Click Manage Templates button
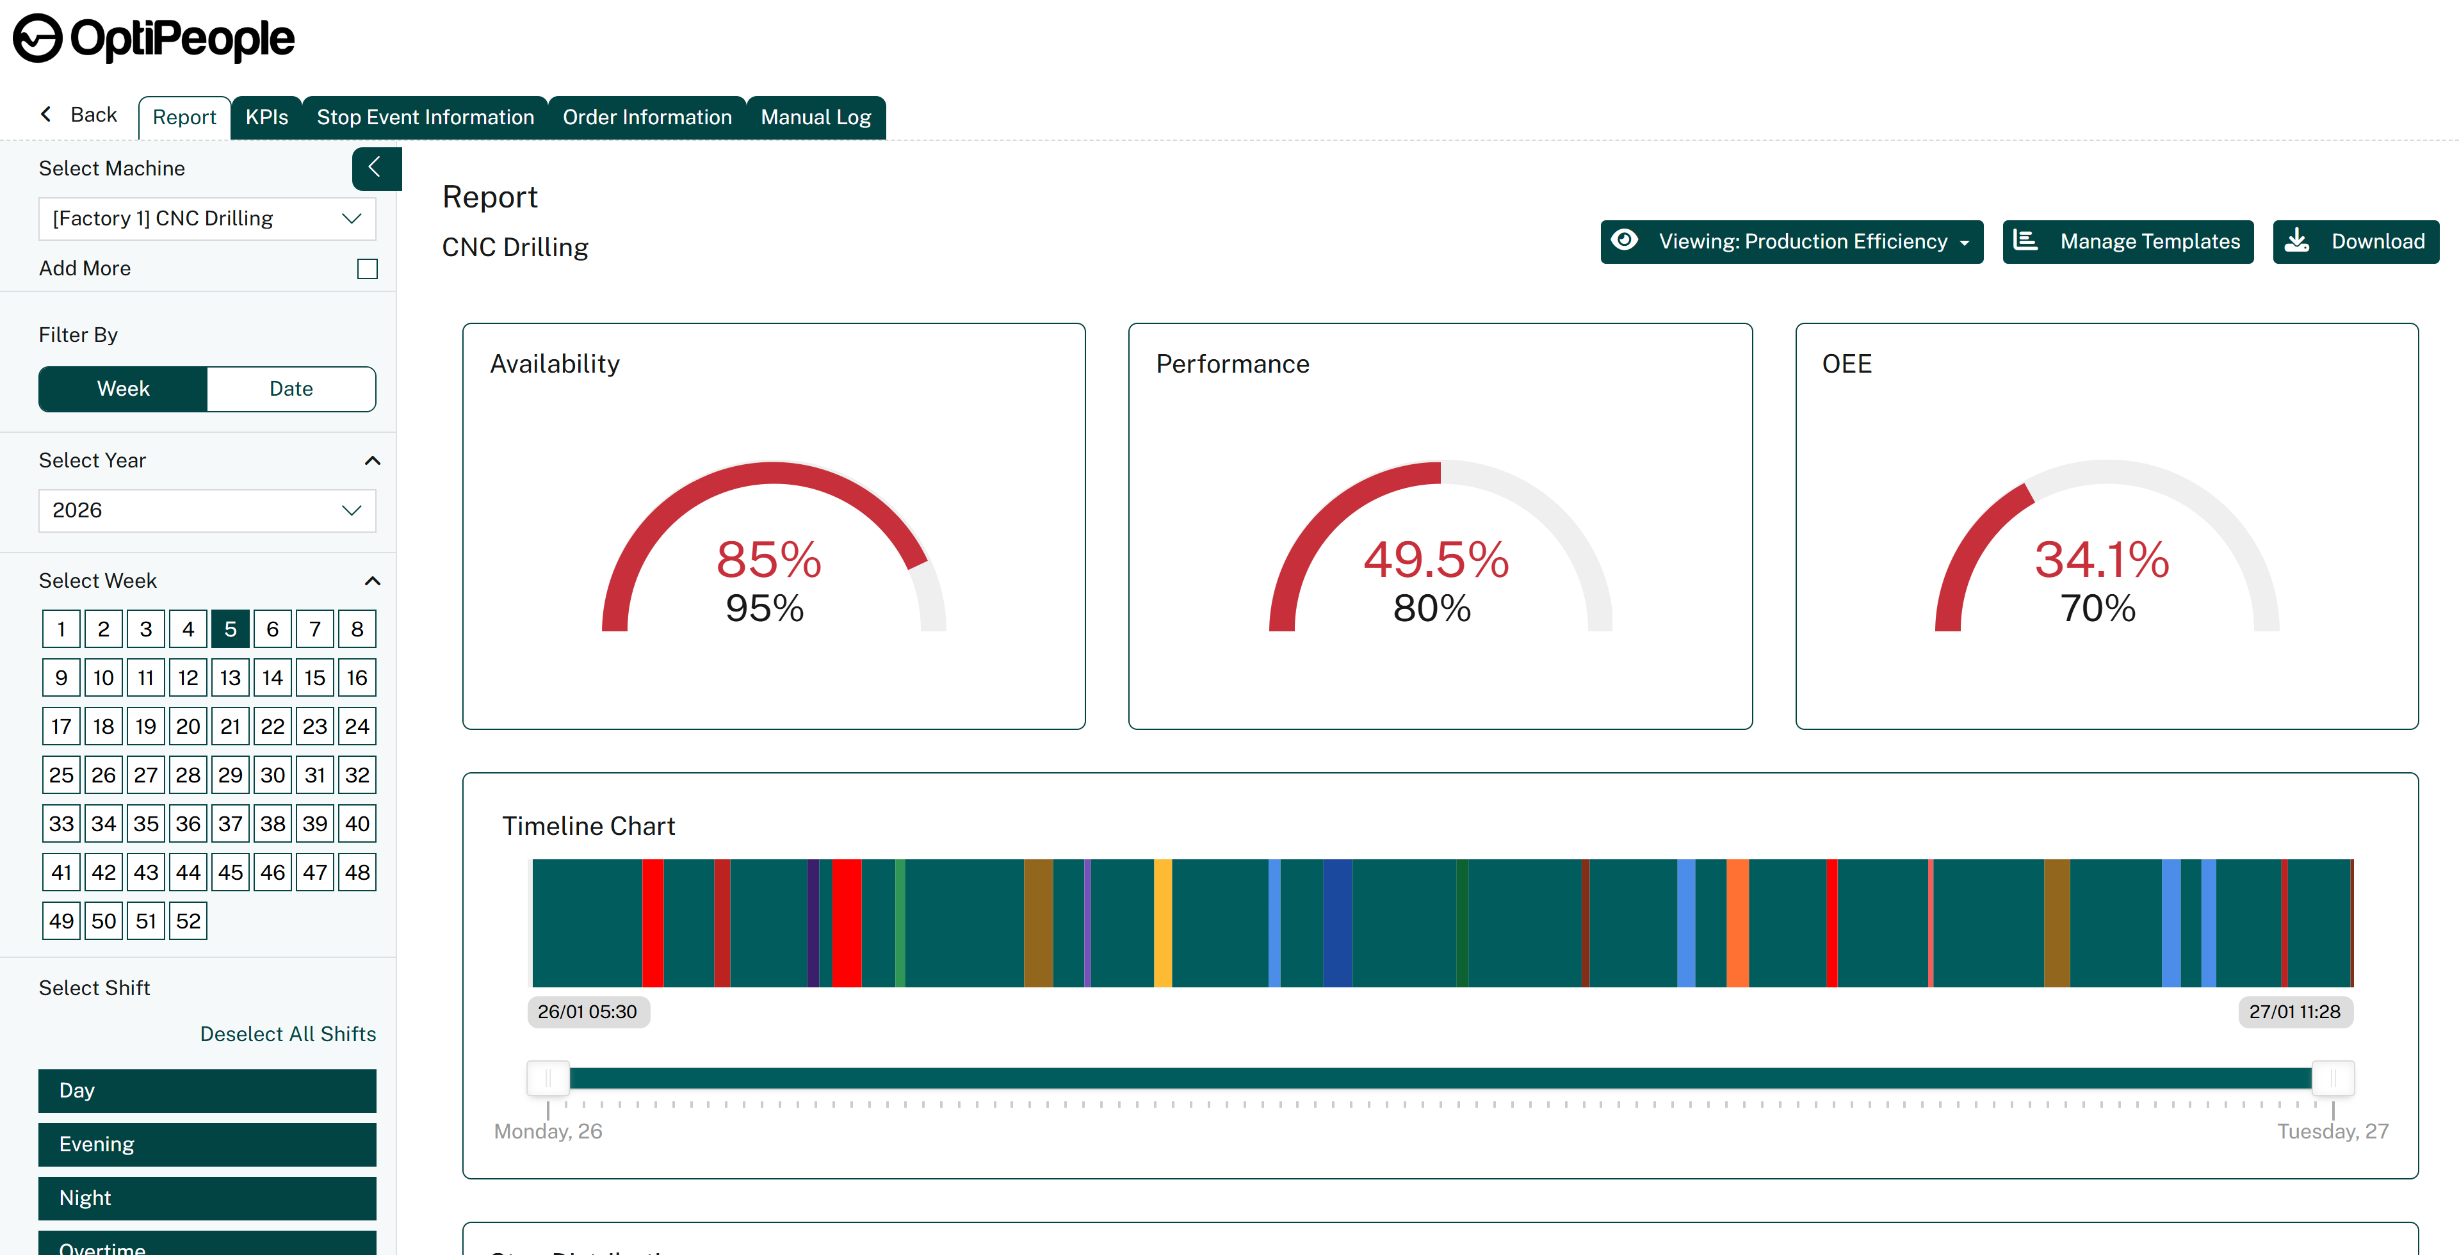 tap(2127, 241)
